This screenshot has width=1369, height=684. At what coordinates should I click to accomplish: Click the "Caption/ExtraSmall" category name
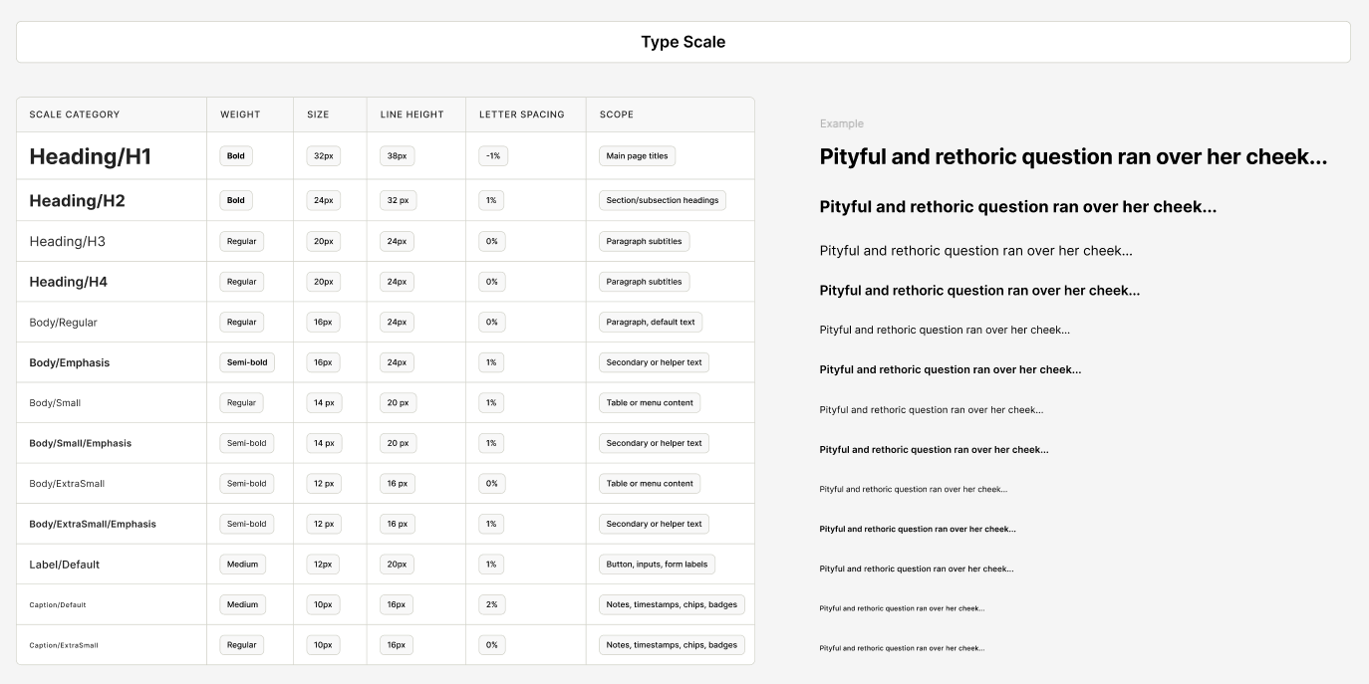point(64,645)
